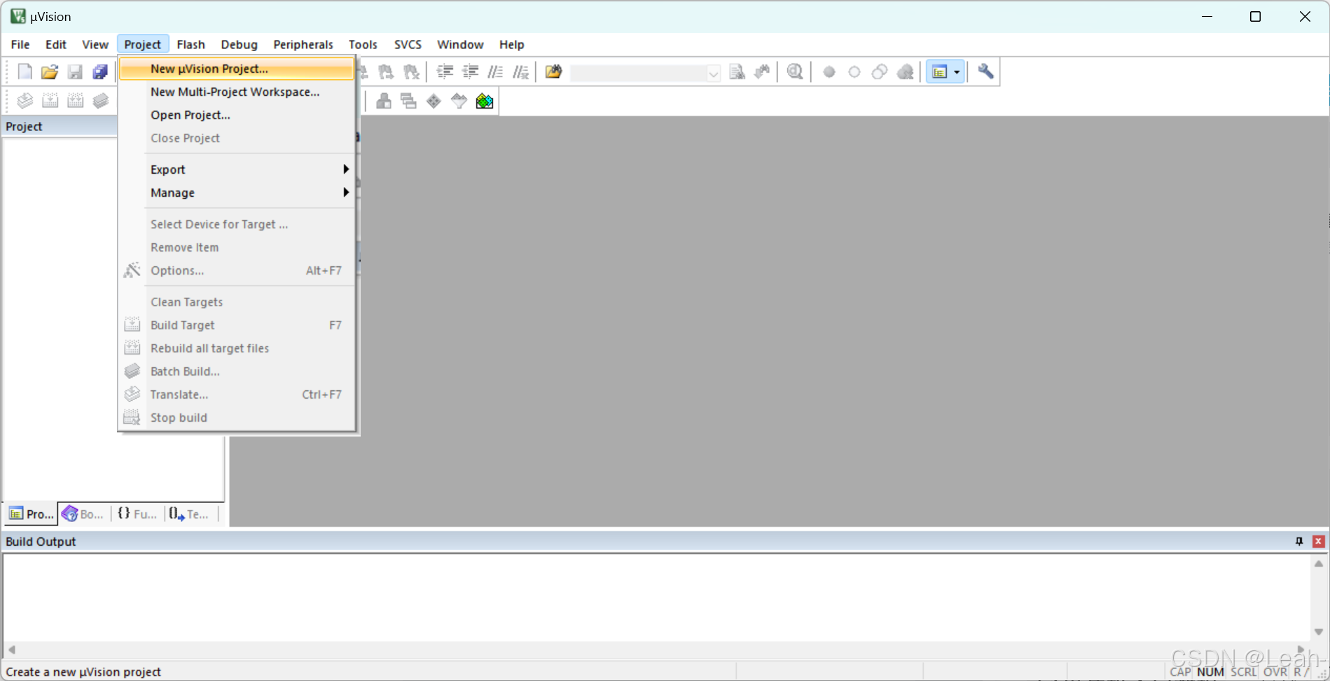1330x681 pixels.
Task: Click the Comment selection icon
Action: pos(495,71)
